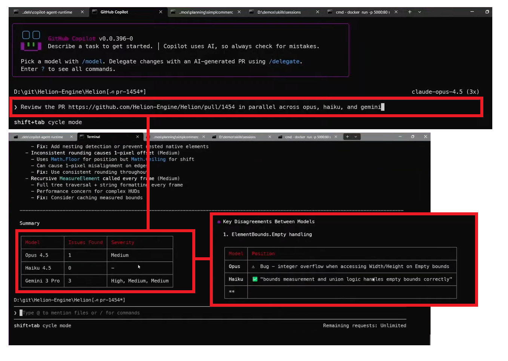Close the Terminal tab in bottom window

coord(138,137)
